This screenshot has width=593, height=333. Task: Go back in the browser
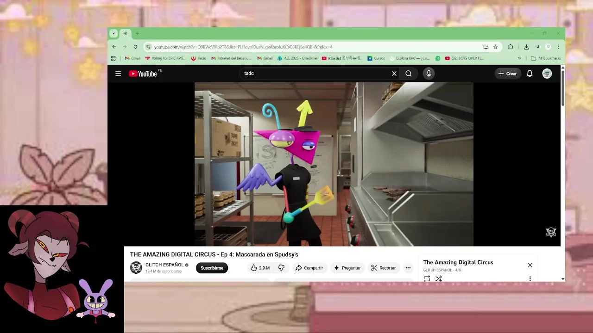click(x=114, y=47)
